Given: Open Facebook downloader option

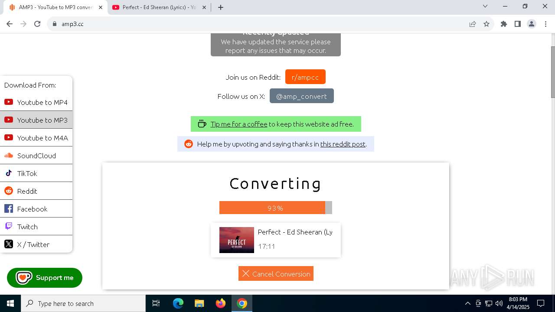Looking at the screenshot, I should [x=36, y=209].
